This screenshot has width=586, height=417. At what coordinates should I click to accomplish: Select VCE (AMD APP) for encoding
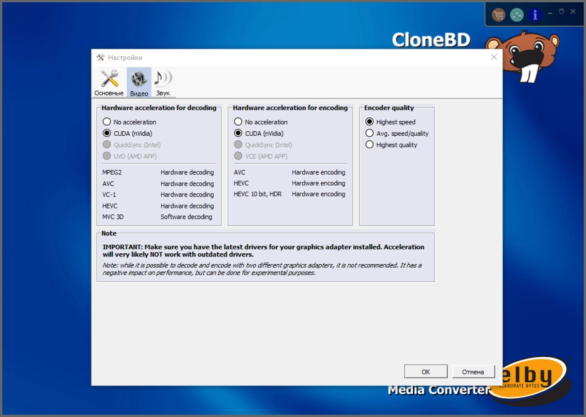(261, 156)
